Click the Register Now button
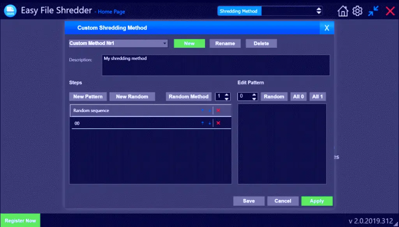Screen dimensions: 399x227 coord(20,220)
